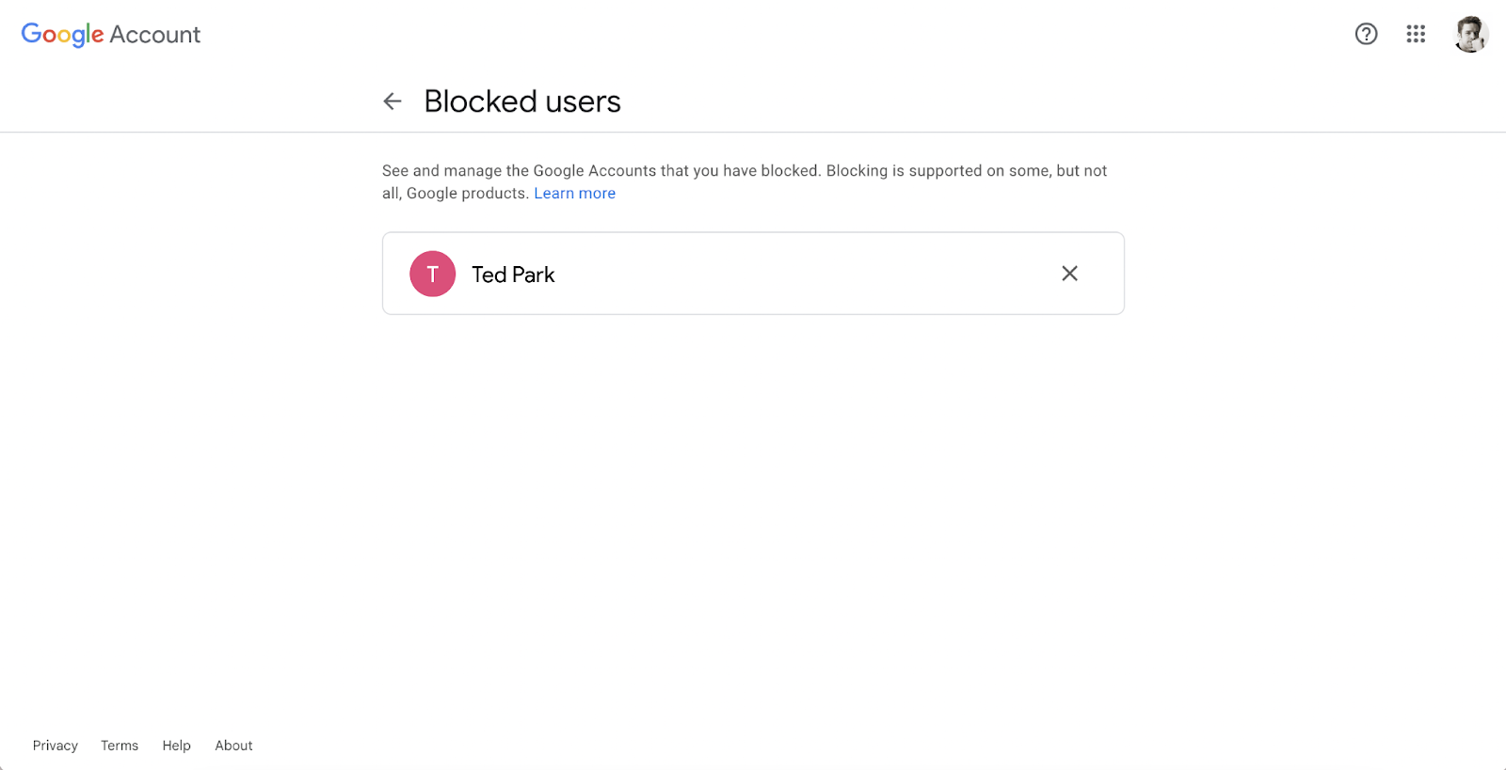Select the Ted Park name text
The width and height of the screenshot is (1506, 770).
(x=513, y=275)
